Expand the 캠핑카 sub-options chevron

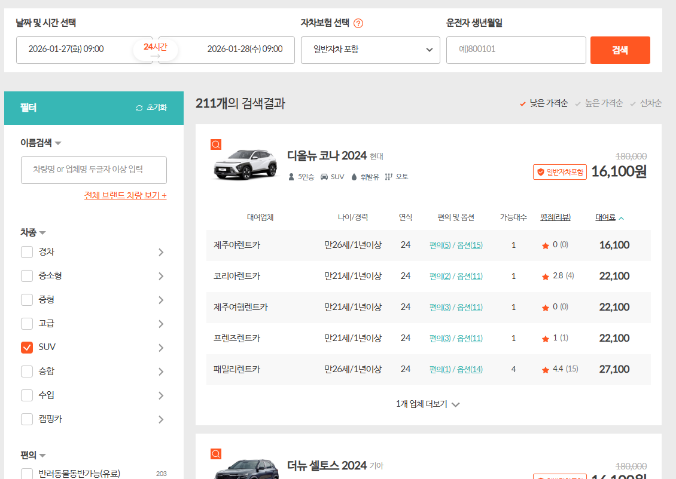(161, 419)
